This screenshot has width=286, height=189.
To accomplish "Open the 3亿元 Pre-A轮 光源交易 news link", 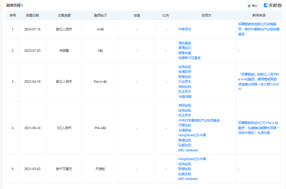I will pos(258,128).
